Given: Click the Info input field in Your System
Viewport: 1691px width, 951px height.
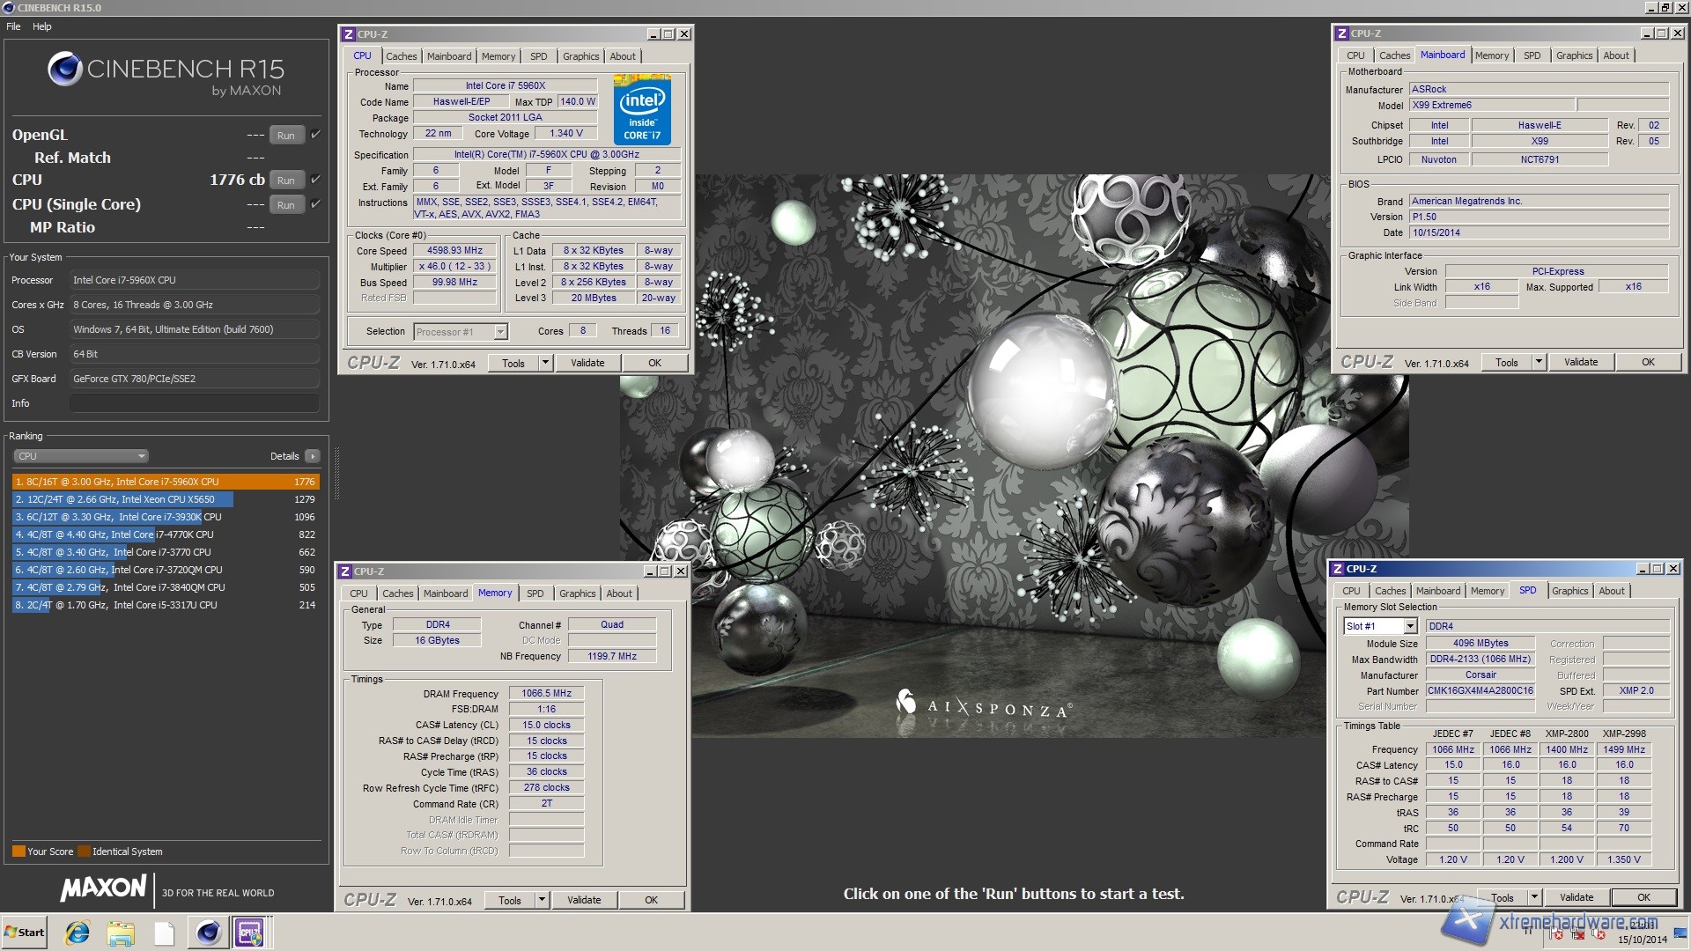Looking at the screenshot, I should click(194, 403).
